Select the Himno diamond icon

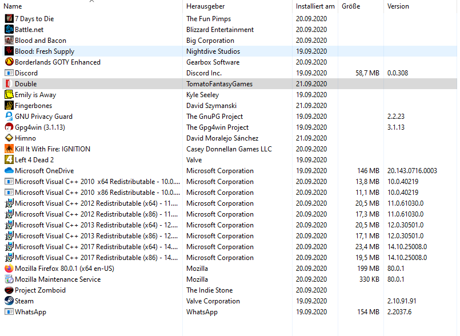(9, 138)
